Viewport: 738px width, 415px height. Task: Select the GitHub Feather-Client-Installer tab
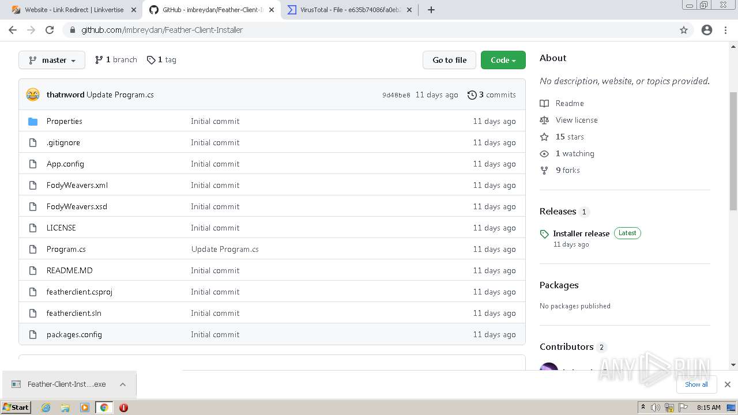point(212,10)
